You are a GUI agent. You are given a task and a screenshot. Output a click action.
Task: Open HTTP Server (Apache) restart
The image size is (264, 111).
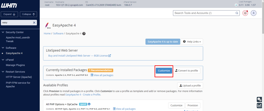coord(19,77)
